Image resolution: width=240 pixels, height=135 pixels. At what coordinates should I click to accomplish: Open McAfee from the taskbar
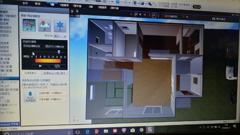(124, 130)
